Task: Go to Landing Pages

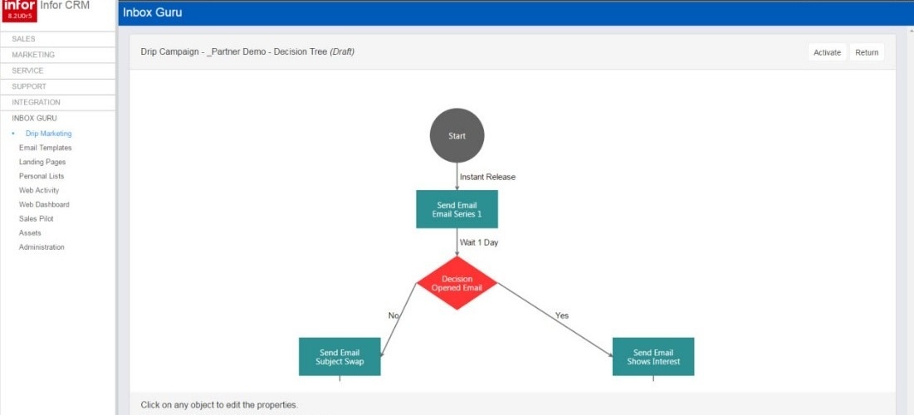Action: coord(42,162)
